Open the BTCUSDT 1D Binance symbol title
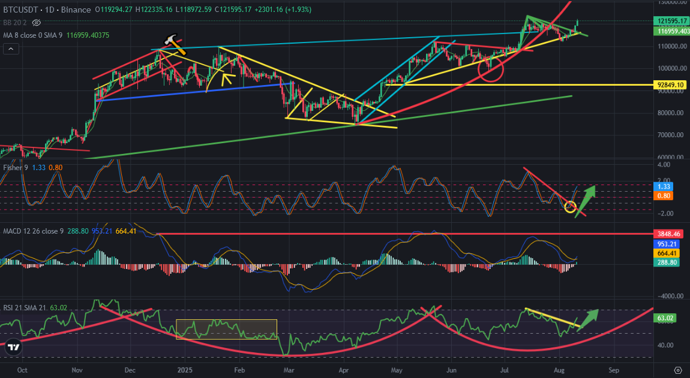 47,9
